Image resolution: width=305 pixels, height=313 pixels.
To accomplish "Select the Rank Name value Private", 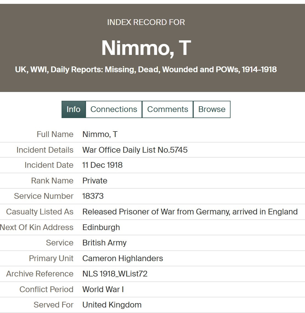I will coord(95,181).
